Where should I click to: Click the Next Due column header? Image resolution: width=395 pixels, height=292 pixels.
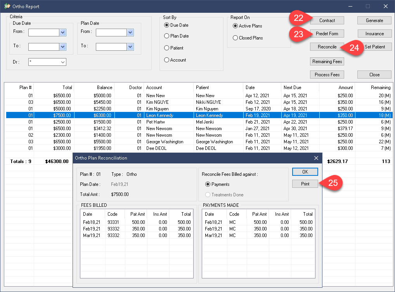tap(300, 88)
